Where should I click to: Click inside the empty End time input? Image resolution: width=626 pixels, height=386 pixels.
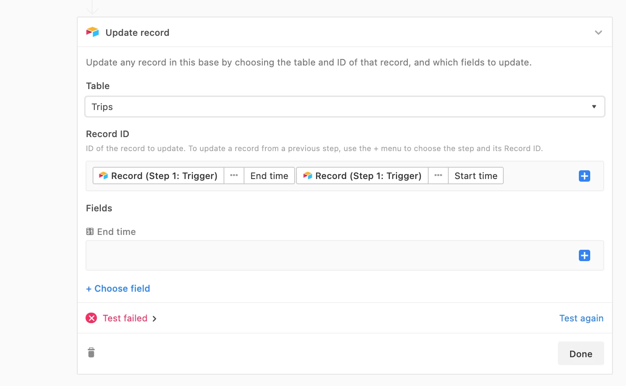[x=332, y=255]
